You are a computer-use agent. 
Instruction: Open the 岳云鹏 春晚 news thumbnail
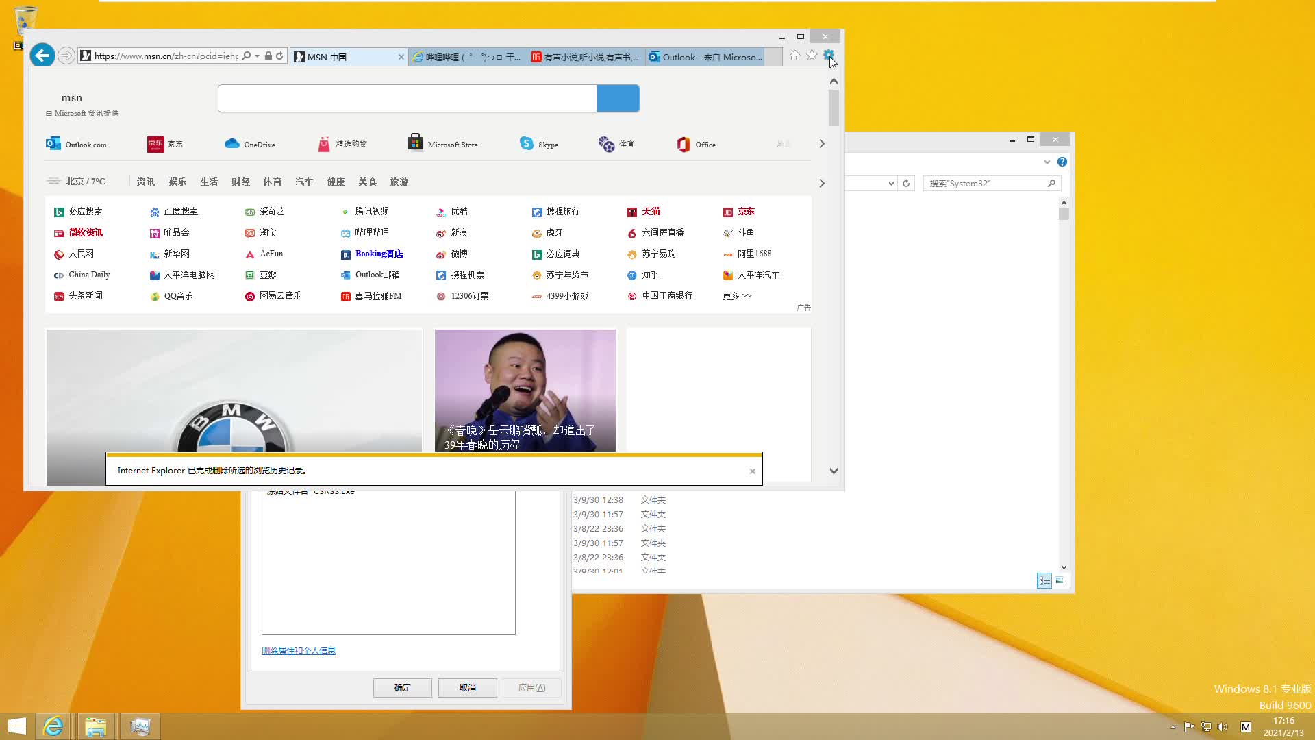click(525, 391)
